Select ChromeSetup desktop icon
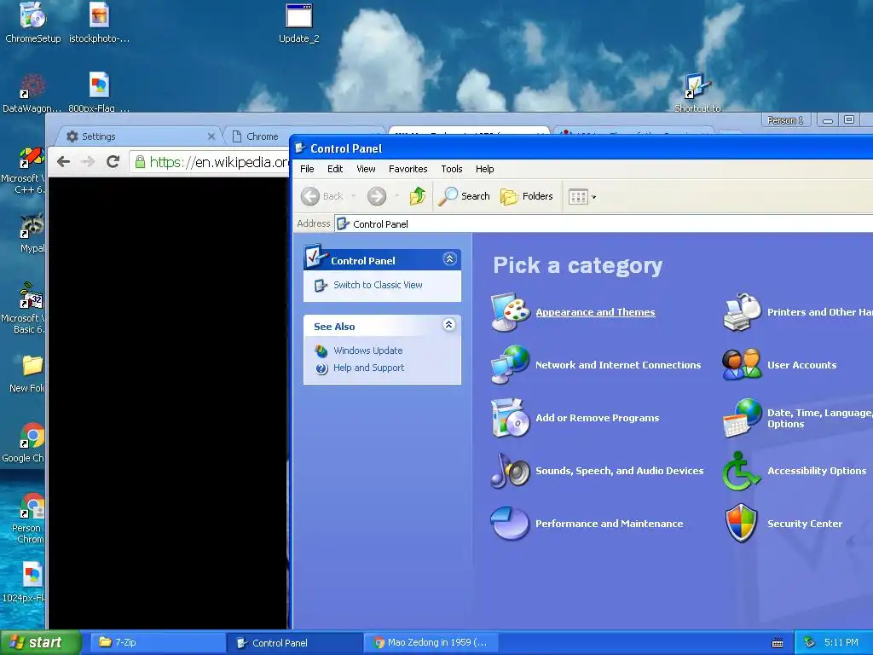Screen dimensions: 873x655 [33, 22]
